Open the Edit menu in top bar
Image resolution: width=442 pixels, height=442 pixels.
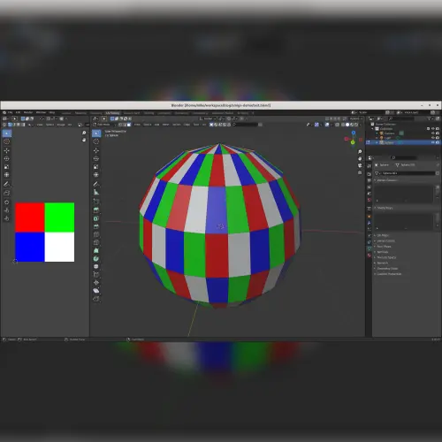18,112
